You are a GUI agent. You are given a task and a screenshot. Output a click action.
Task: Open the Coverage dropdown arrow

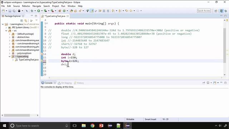[x=49, y=11]
